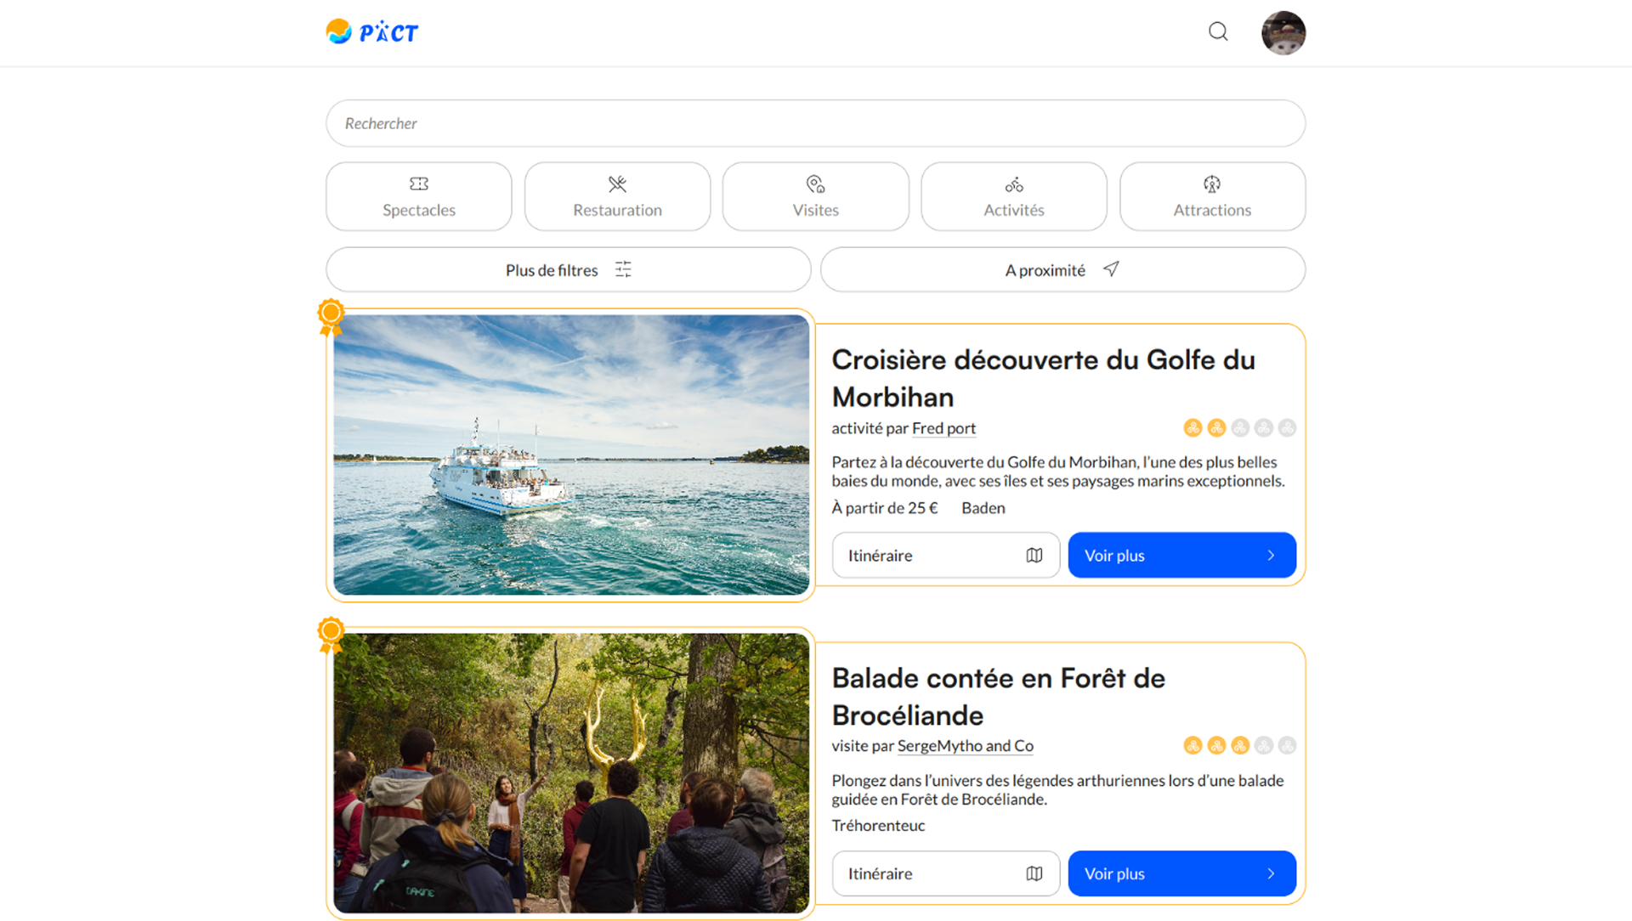This screenshot has width=1632, height=921.
Task: Open the Fred port provider link
Action: (943, 429)
